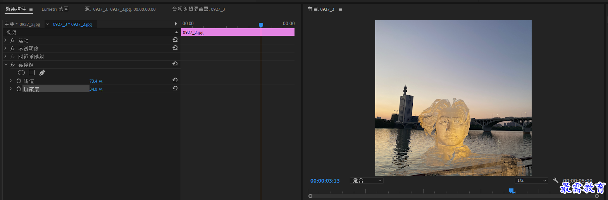Toggle the timeline view arrow in Effect Controls
This screenshot has width=608, height=200.
click(176, 24)
